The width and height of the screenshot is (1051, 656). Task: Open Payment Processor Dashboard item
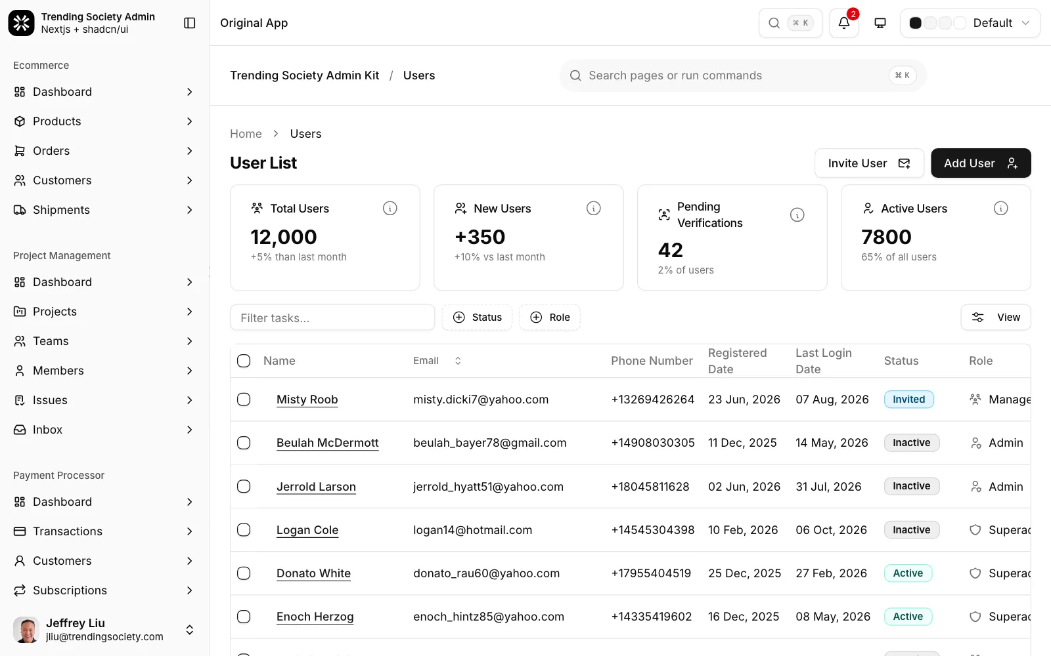coord(104,502)
